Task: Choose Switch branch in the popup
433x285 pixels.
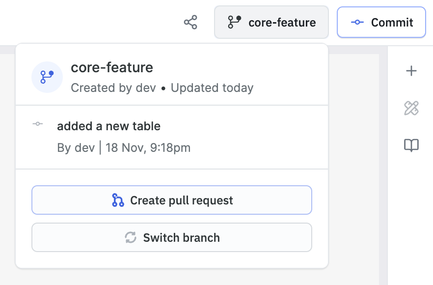Action: [172, 238]
